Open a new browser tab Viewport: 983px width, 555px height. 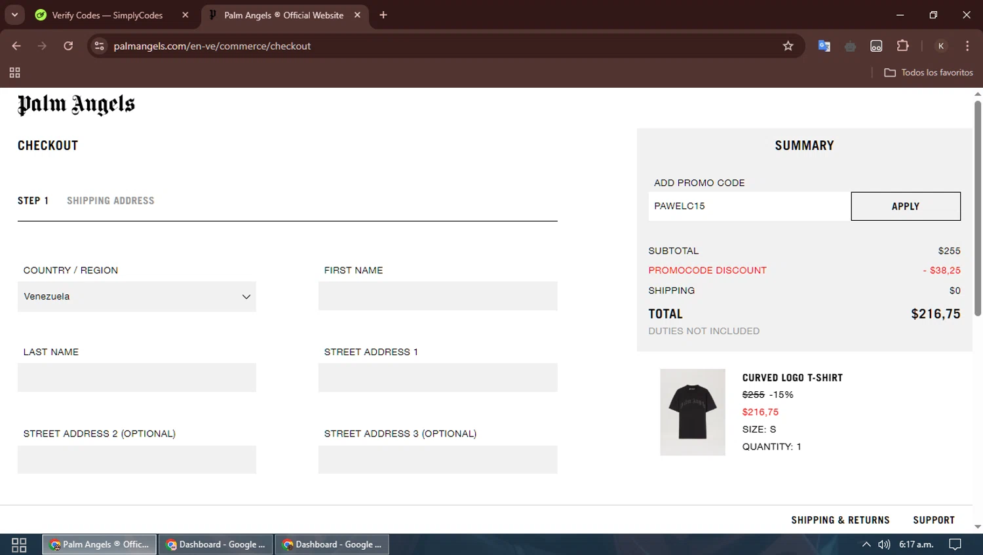(x=383, y=15)
